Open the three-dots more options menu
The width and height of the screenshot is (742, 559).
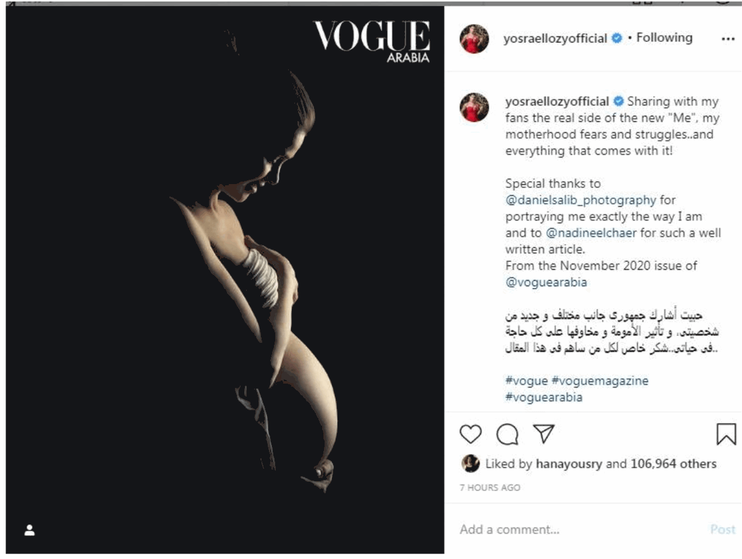tap(728, 39)
